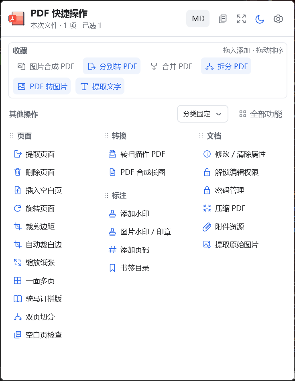Click the 添加页码 hash icon
The height and width of the screenshot is (381, 295).
coord(112,250)
